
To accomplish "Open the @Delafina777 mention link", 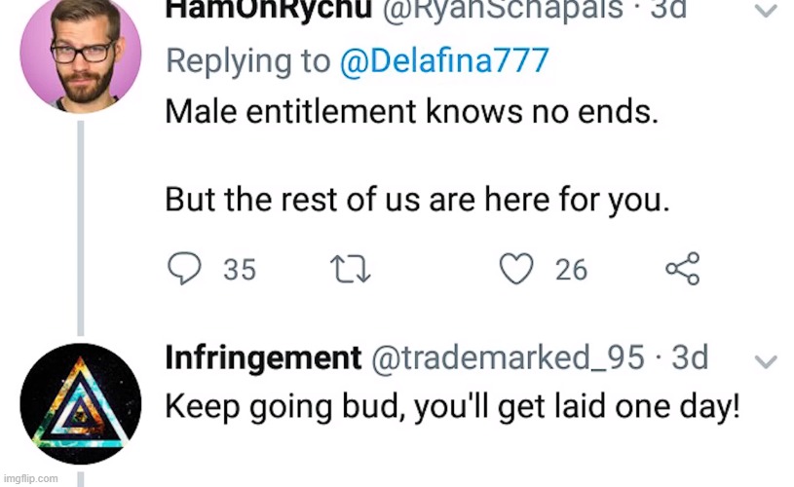I will [x=444, y=60].
